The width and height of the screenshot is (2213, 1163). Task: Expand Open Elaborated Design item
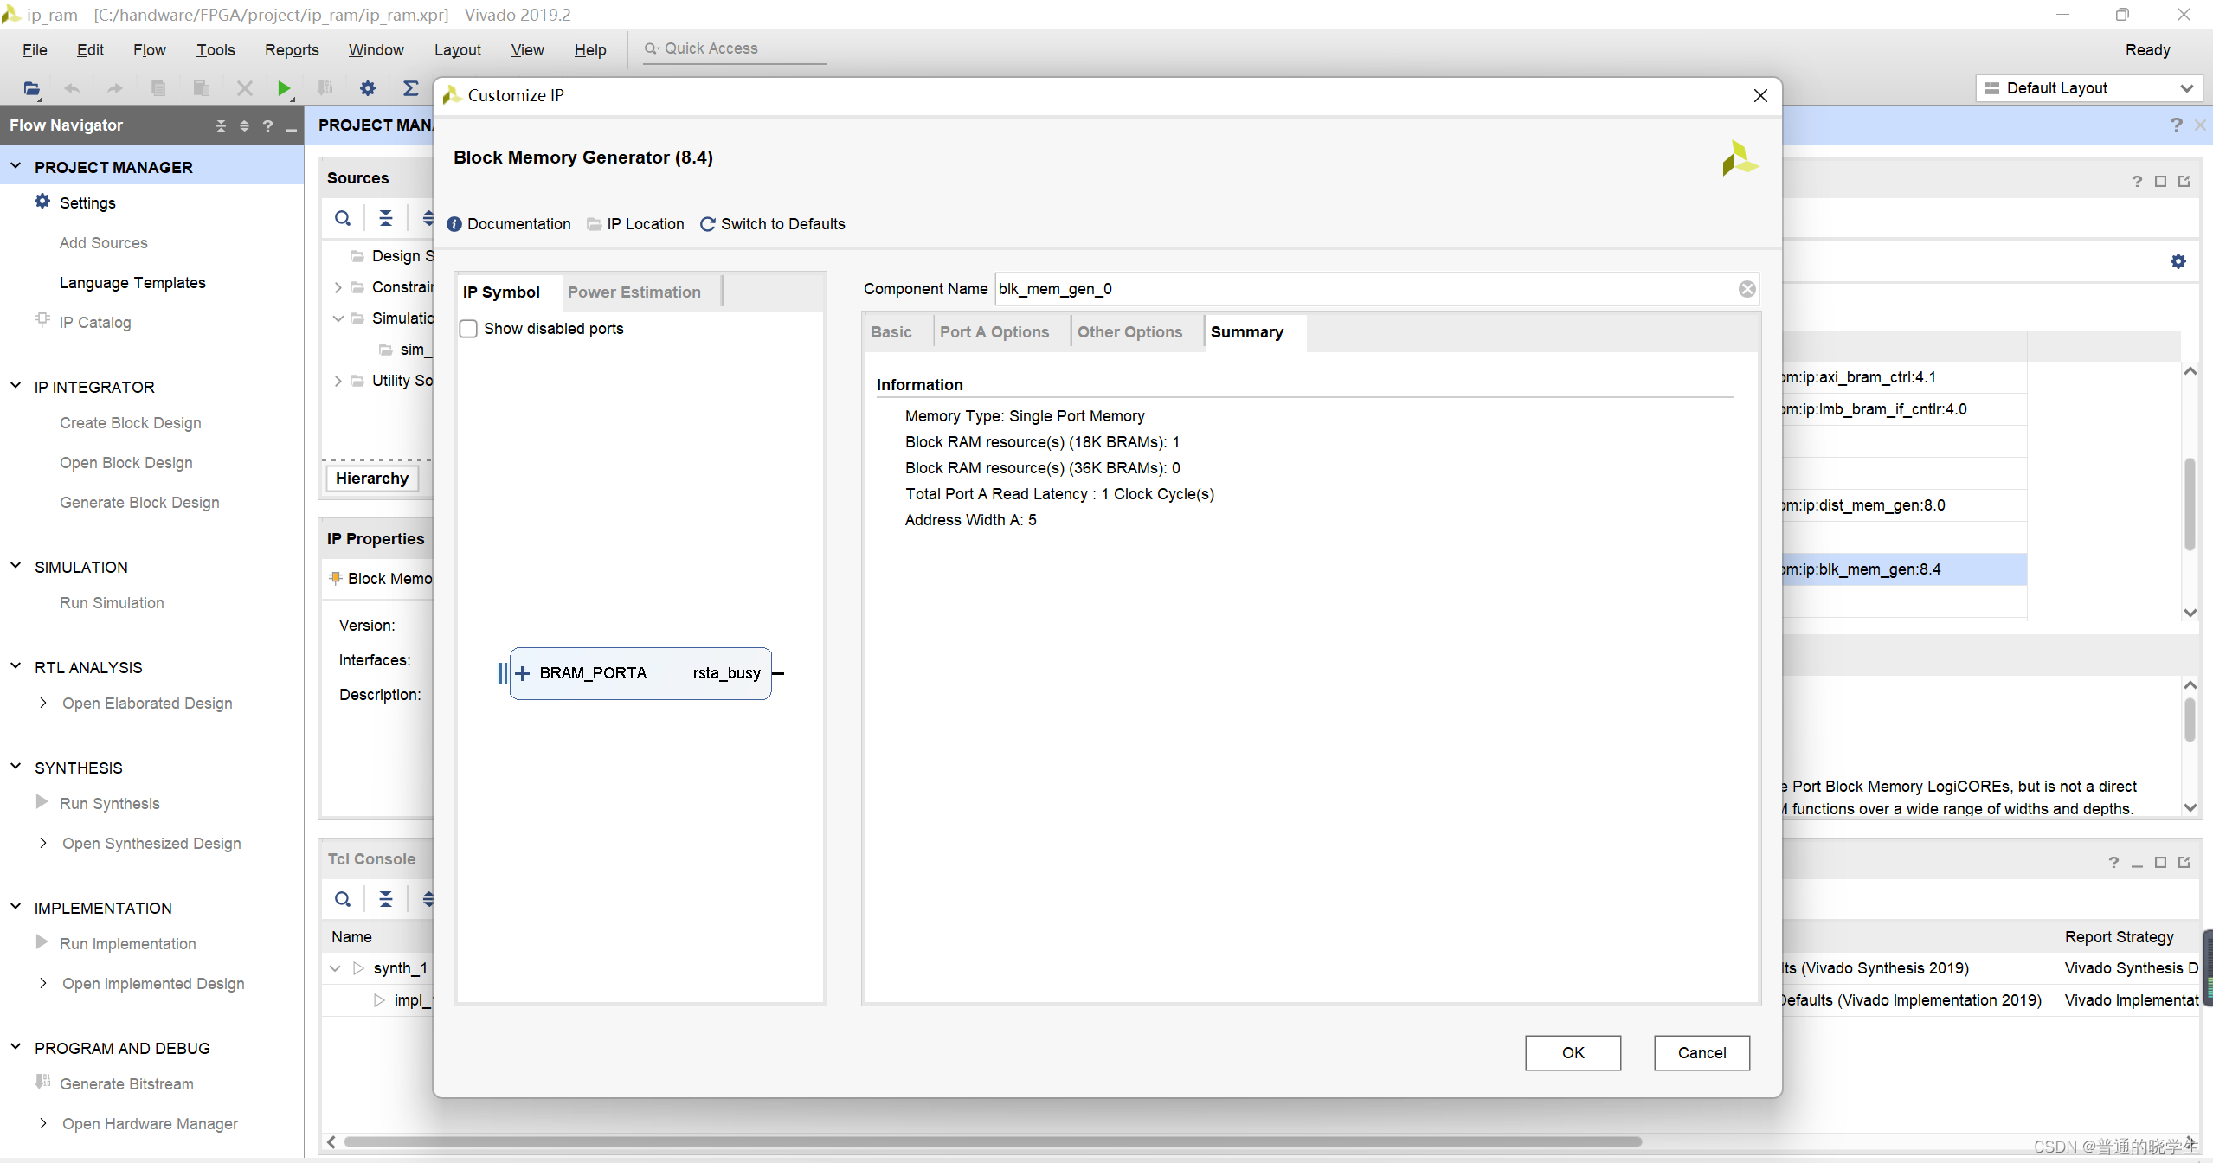42,704
